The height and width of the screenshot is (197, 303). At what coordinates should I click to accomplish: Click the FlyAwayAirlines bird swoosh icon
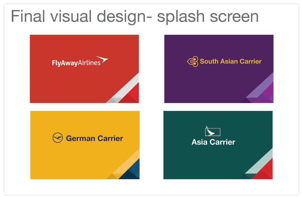(102, 59)
